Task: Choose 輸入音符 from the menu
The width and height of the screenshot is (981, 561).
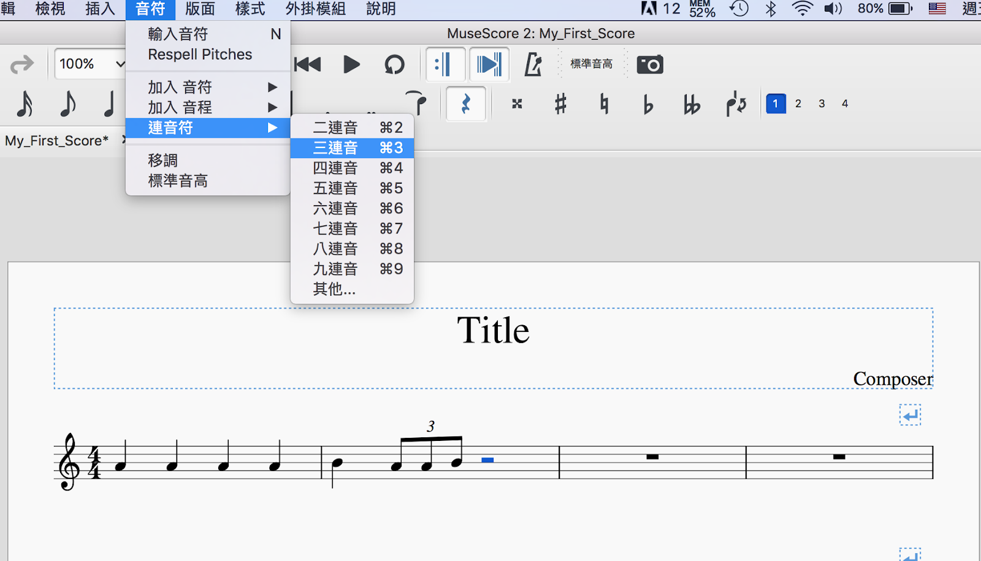Action: pyautogui.click(x=208, y=34)
